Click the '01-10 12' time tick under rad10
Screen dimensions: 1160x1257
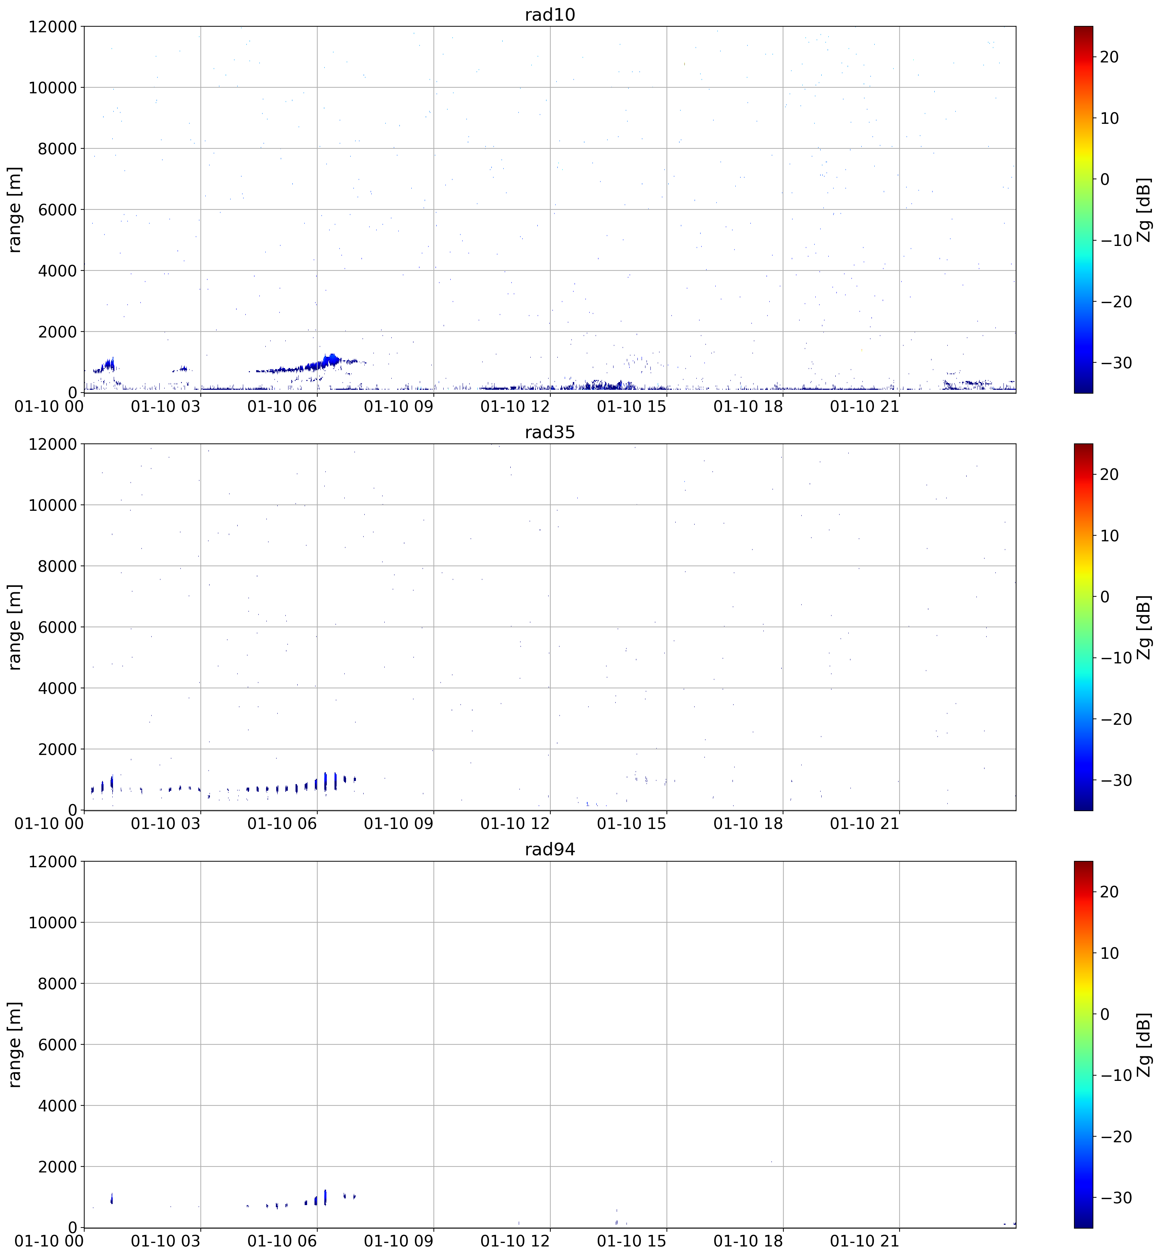point(515,407)
